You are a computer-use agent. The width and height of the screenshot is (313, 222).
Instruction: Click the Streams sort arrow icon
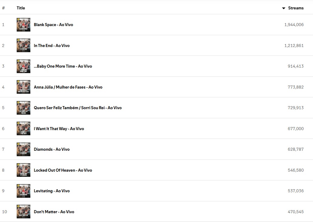click(284, 8)
